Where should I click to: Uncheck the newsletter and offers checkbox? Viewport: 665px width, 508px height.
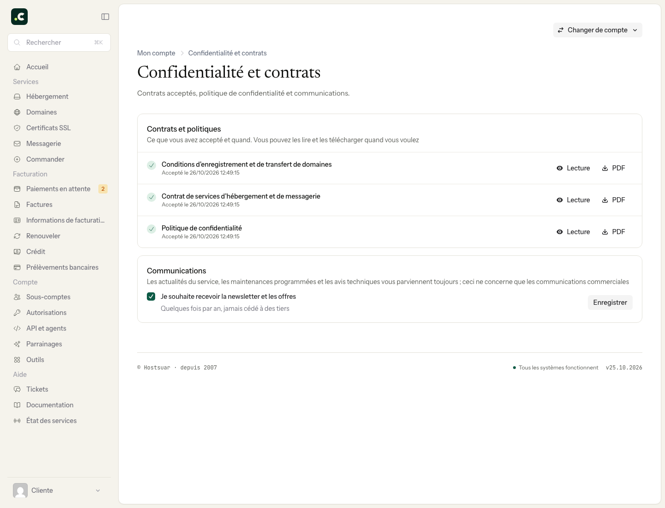click(x=151, y=296)
